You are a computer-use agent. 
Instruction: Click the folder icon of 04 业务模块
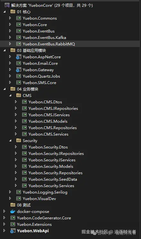point(13,89)
